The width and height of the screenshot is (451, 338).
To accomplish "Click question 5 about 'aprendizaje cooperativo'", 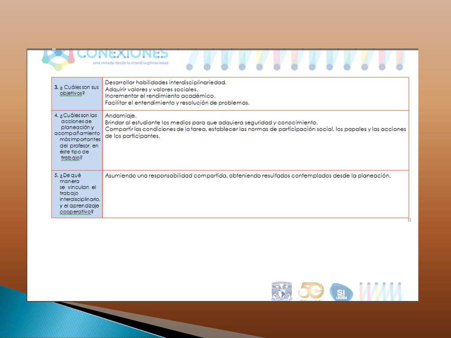I will coord(77,194).
